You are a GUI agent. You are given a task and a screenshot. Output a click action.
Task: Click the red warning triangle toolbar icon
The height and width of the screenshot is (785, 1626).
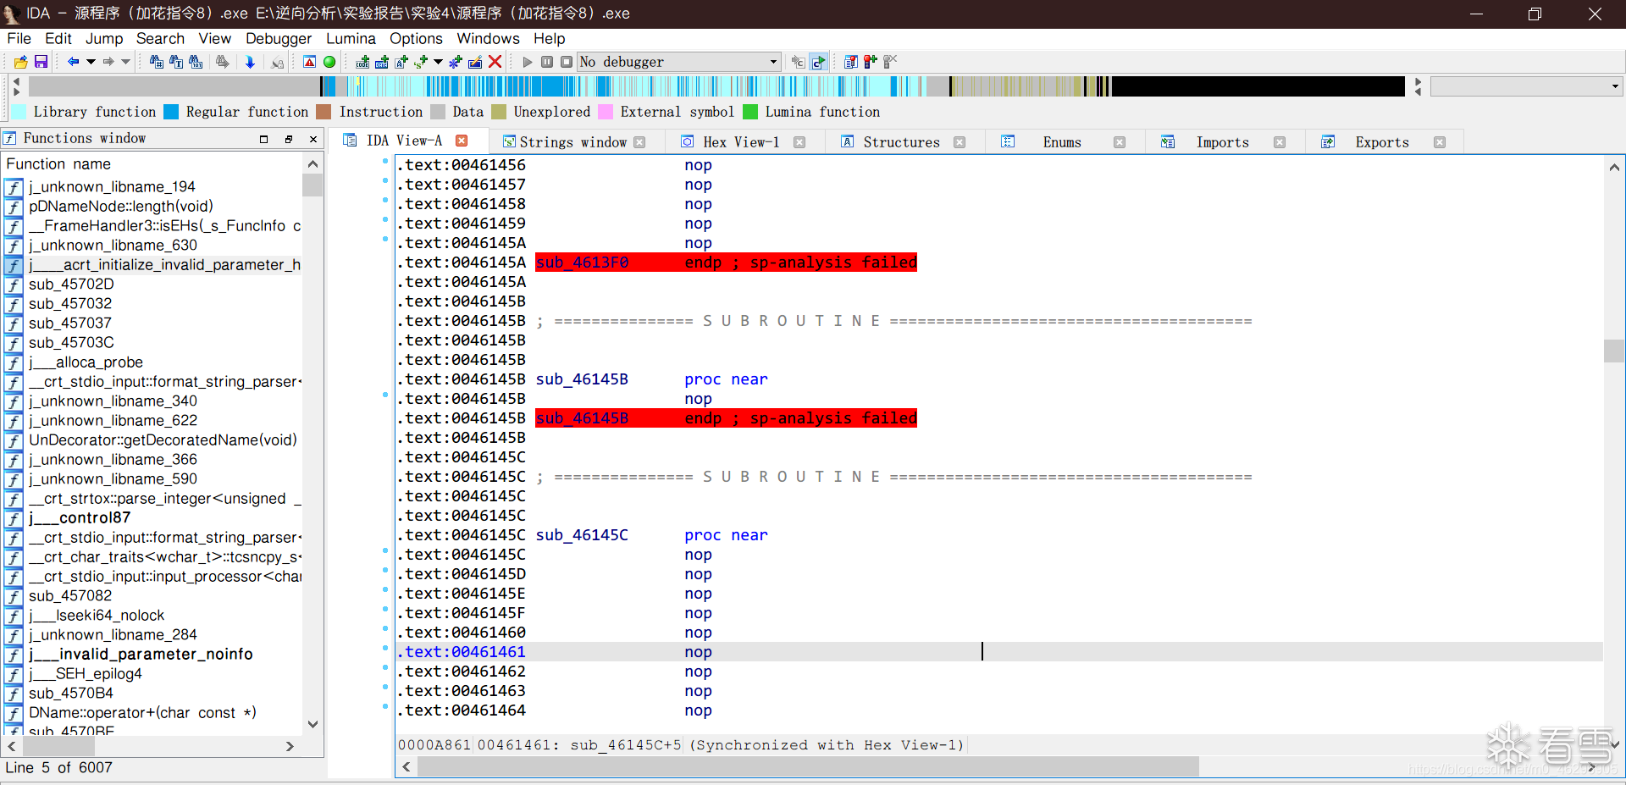(x=309, y=62)
